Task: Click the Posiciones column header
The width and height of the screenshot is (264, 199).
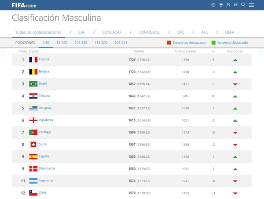Action: (235, 51)
